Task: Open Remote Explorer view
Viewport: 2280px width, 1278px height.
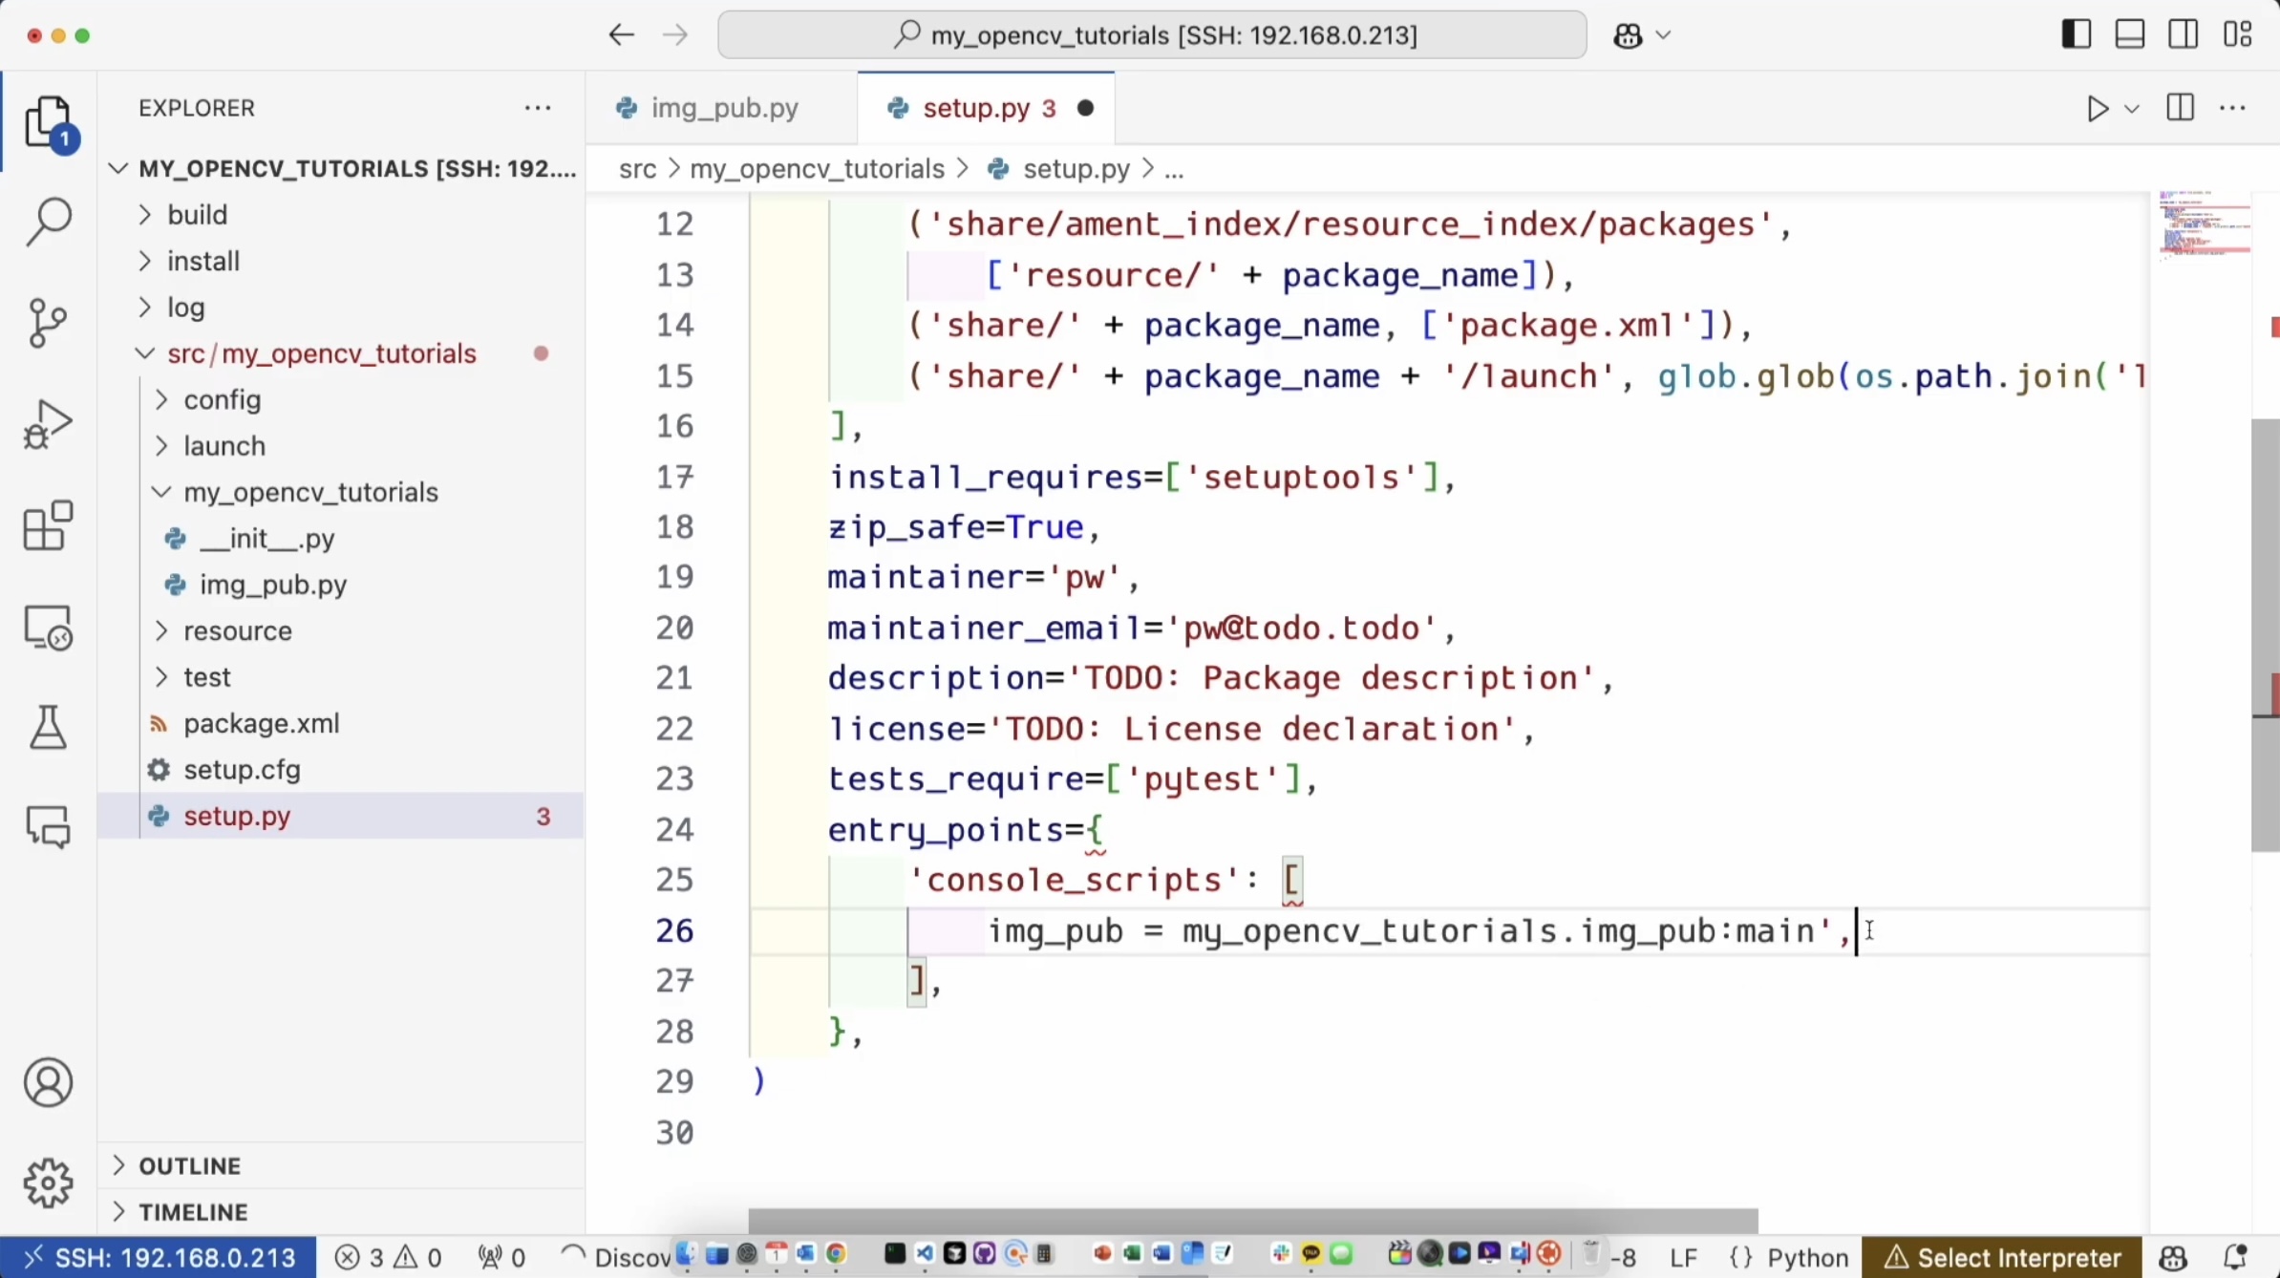Action: [x=48, y=628]
